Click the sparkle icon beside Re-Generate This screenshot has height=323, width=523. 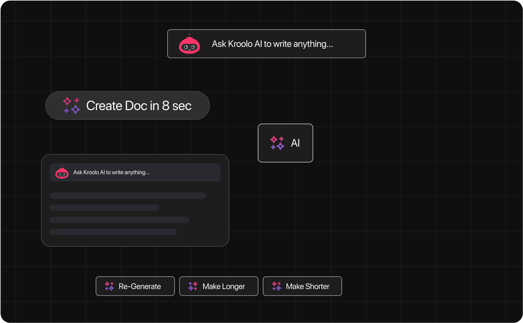tap(109, 286)
